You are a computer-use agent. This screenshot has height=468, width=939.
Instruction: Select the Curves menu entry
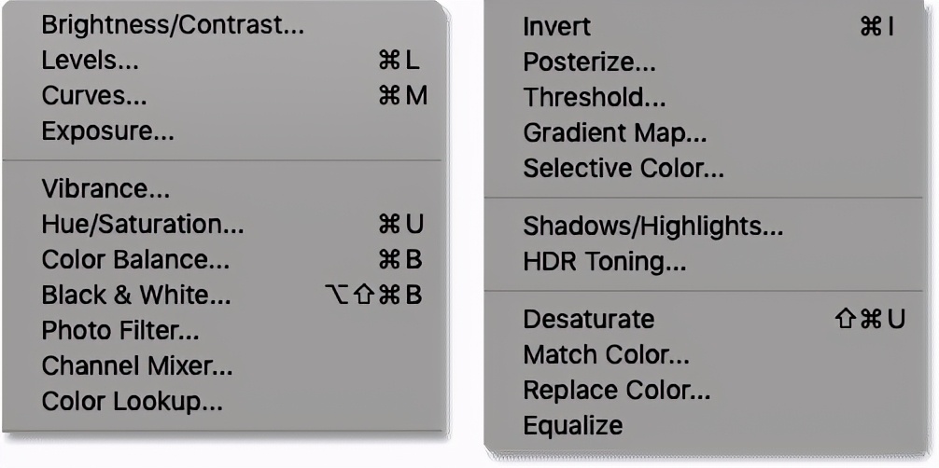click(94, 97)
